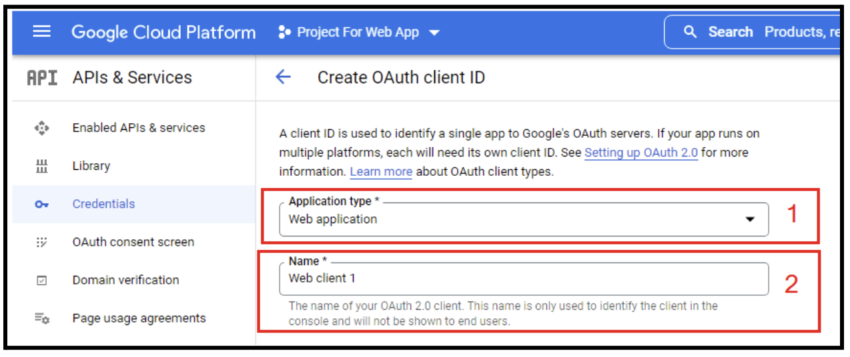Click the Library icon in sidebar
850x357 pixels.
pyautogui.click(x=41, y=167)
